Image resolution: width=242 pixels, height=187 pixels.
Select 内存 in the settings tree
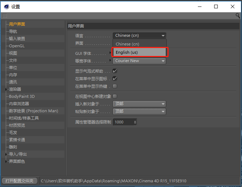tap(13, 75)
